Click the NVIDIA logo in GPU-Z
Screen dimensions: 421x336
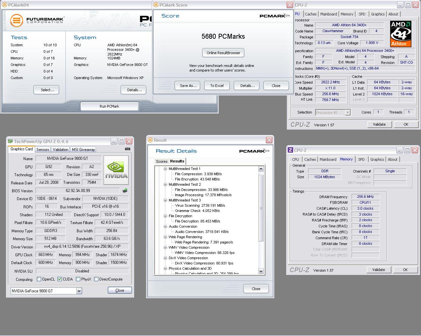coord(116,170)
